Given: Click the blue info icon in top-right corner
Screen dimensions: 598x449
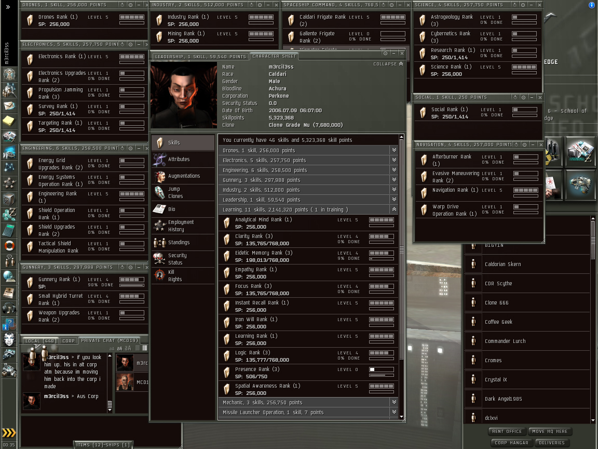Looking at the screenshot, I should coord(592,5).
